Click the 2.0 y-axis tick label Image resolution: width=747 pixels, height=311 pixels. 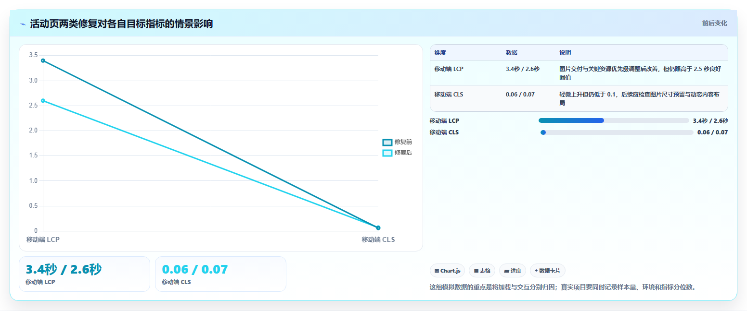[x=33, y=131]
